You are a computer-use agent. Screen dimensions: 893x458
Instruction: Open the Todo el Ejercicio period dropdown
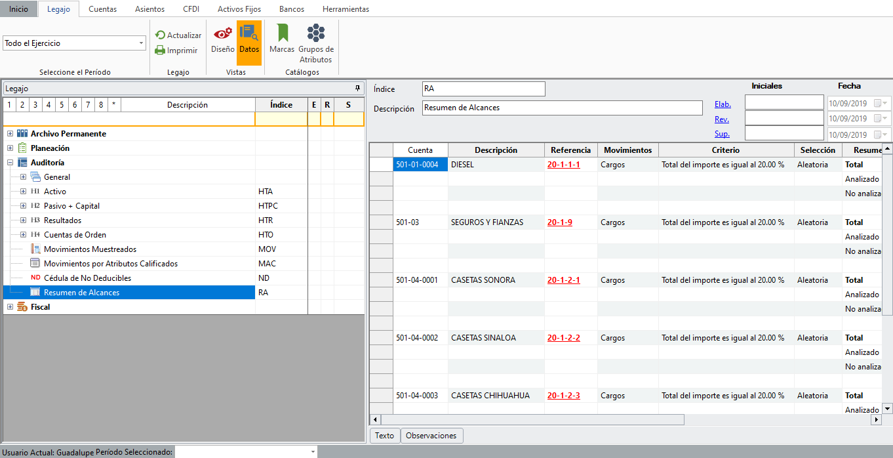click(x=142, y=43)
